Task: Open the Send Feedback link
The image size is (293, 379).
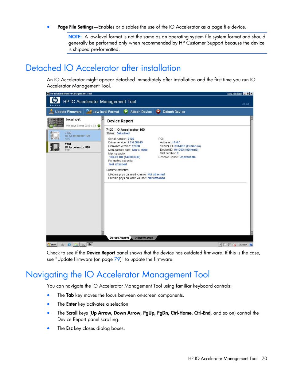Action: coord(235,94)
